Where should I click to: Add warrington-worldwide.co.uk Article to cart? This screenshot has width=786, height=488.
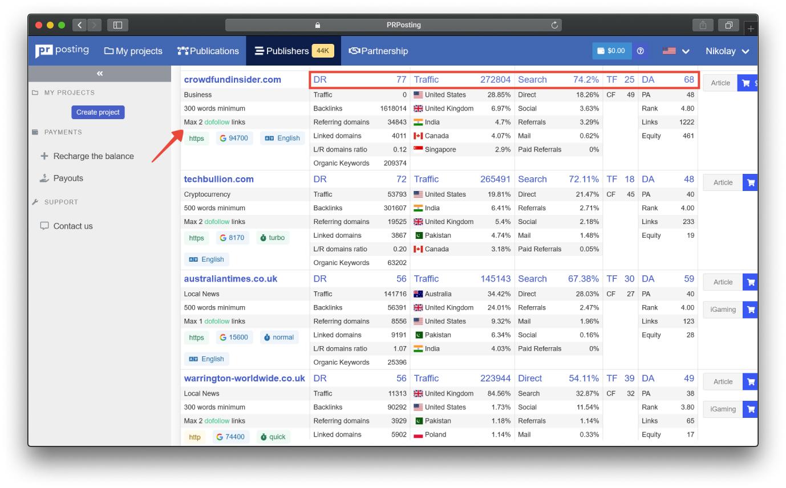[x=751, y=381]
